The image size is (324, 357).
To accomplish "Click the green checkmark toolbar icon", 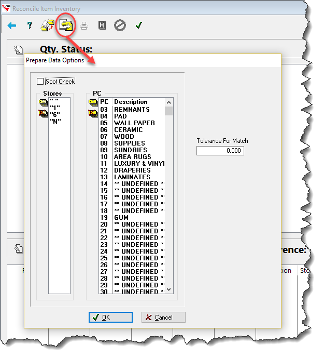I will click(x=138, y=25).
